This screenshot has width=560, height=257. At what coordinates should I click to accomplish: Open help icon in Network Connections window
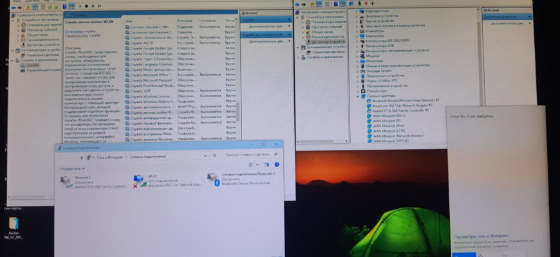coord(276,164)
